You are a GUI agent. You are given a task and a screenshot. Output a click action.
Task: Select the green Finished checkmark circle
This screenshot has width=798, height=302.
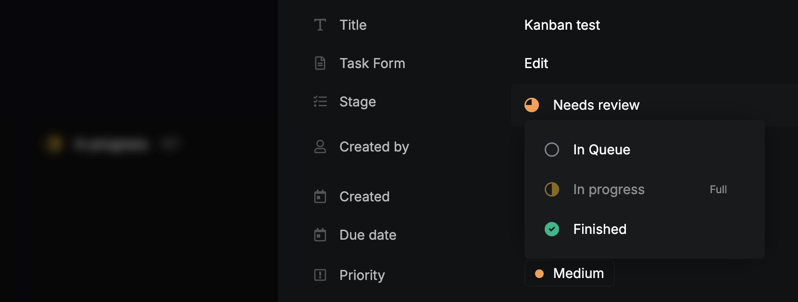[552, 229]
